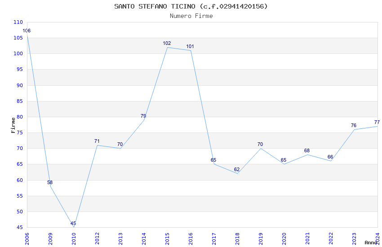This screenshot has width=382, height=247.
Task: Click the x-axis year label 2019
Action: coord(261,239)
